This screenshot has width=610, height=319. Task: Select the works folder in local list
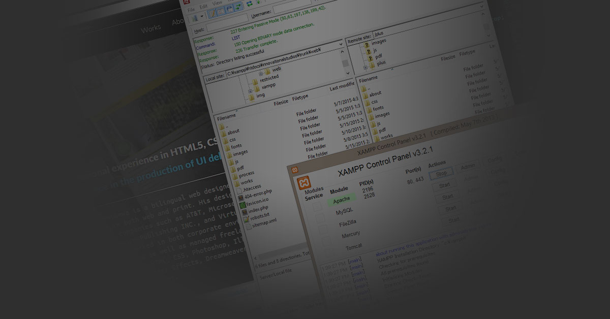[x=242, y=181]
